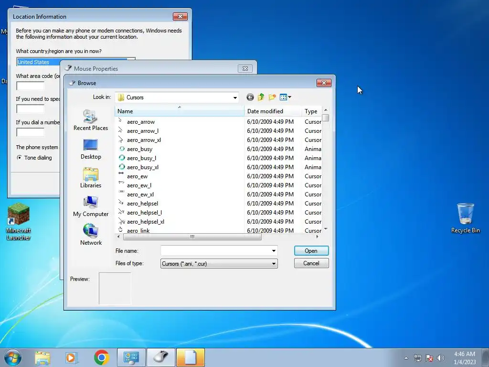The height and width of the screenshot is (367, 489).
Task: Click scroll down arrow of file list
Action: (326, 229)
